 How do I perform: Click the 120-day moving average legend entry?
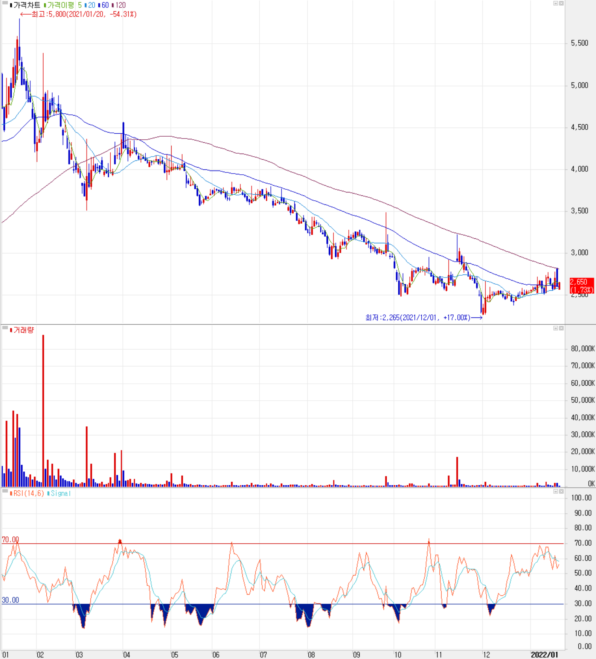pyautogui.click(x=119, y=5)
